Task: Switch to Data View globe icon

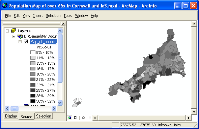Action: coord(70,118)
